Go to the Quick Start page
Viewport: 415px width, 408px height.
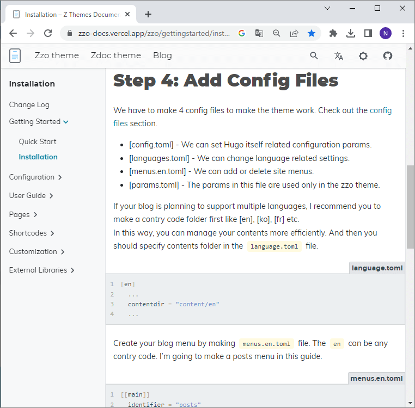tap(38, 141)
